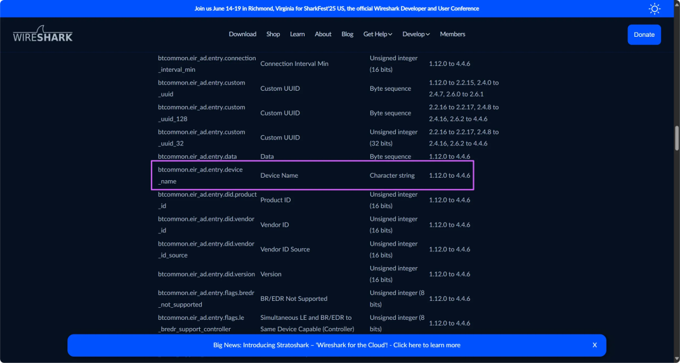Go to the Learn menu item
This screenshot has height=363, width=680.
point(297,34)
